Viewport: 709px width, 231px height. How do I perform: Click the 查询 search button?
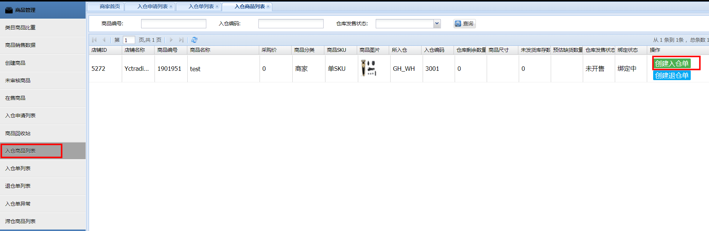464,24
